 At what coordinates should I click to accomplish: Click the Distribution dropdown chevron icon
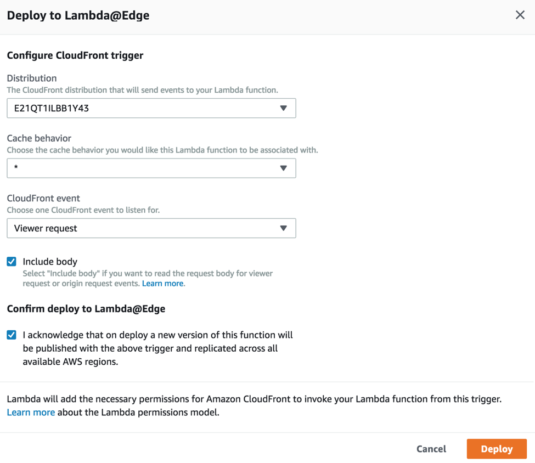click(x=284, y=108)
